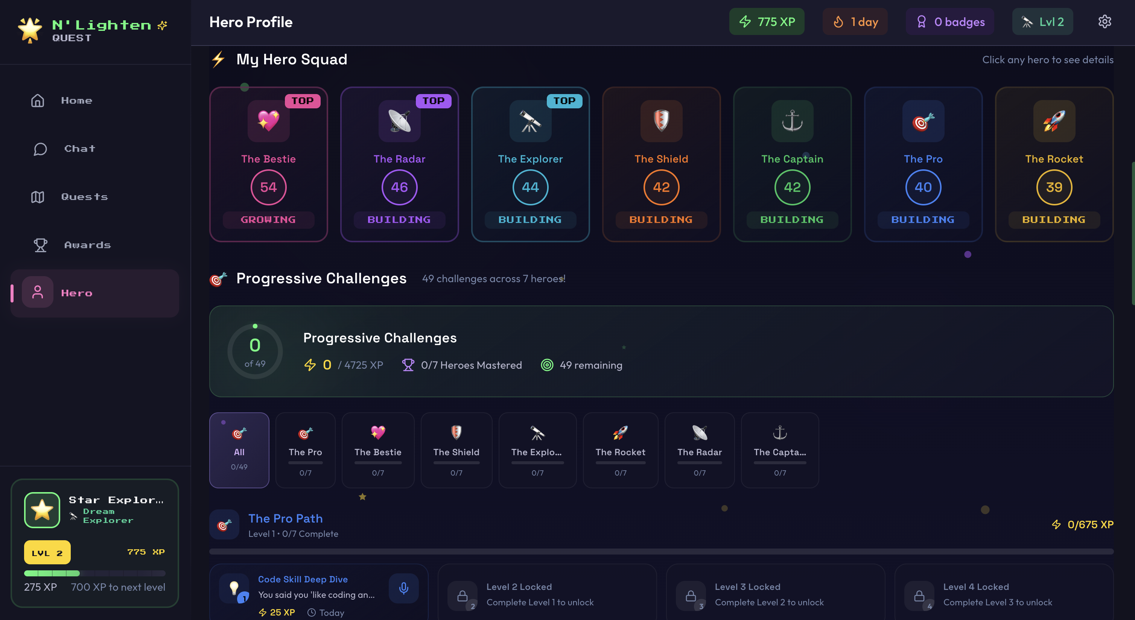Open The Pro Path link
Viewport: 1135px width, 620px height.
(x=286, y=519)
